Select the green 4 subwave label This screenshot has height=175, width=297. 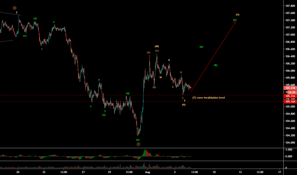click(99, 80)
